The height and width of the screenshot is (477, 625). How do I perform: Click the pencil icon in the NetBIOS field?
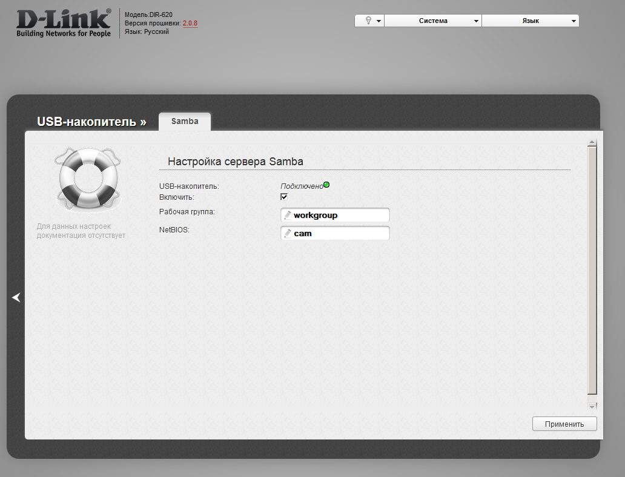[288, 233]
